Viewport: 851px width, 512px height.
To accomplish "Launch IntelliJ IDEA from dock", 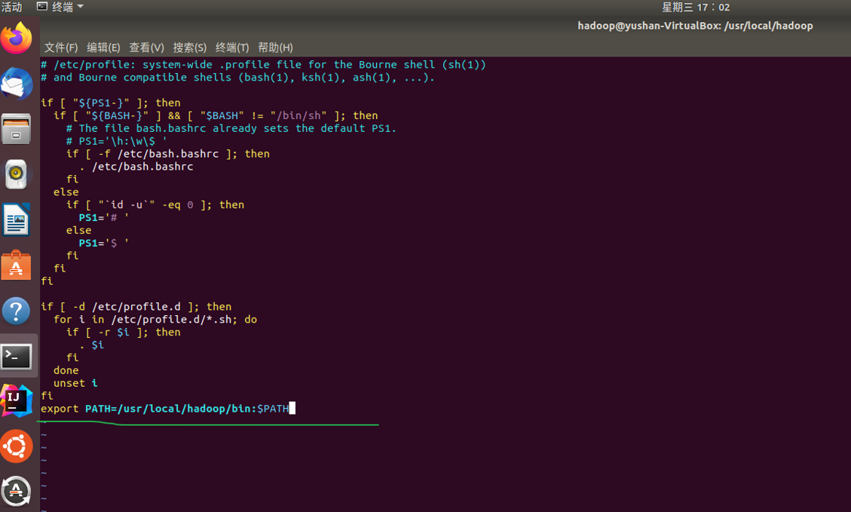I will click(17, 401).
